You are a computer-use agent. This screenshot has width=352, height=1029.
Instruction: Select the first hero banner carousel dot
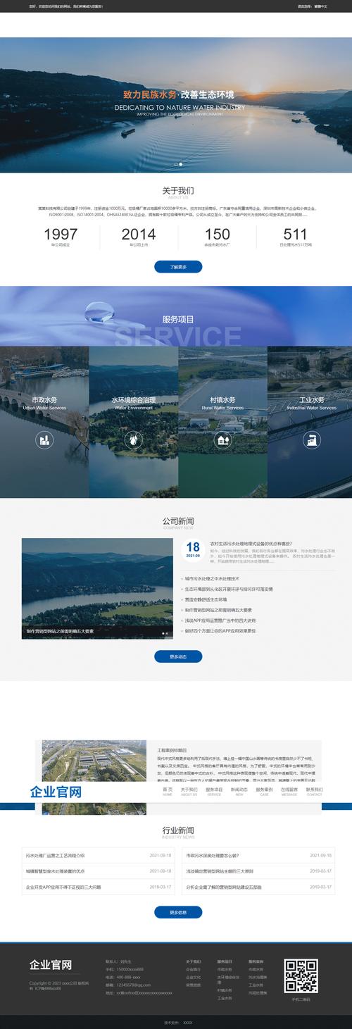coord(175,164)
